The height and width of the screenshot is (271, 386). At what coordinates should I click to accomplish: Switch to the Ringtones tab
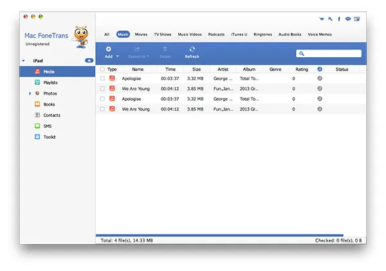(263, 35)
